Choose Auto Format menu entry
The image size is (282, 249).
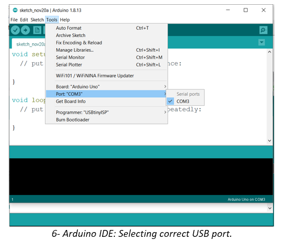click(106, 28)
